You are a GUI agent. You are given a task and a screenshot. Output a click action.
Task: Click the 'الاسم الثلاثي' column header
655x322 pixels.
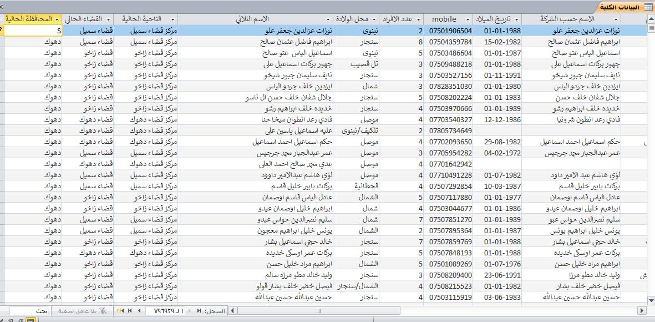click(256, 19)
